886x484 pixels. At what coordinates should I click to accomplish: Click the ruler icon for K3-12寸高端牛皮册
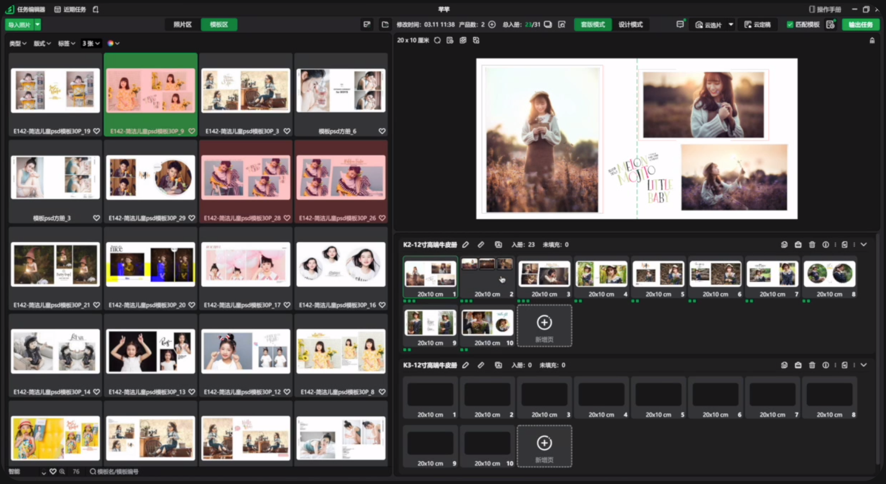click(x=481, y=365)
